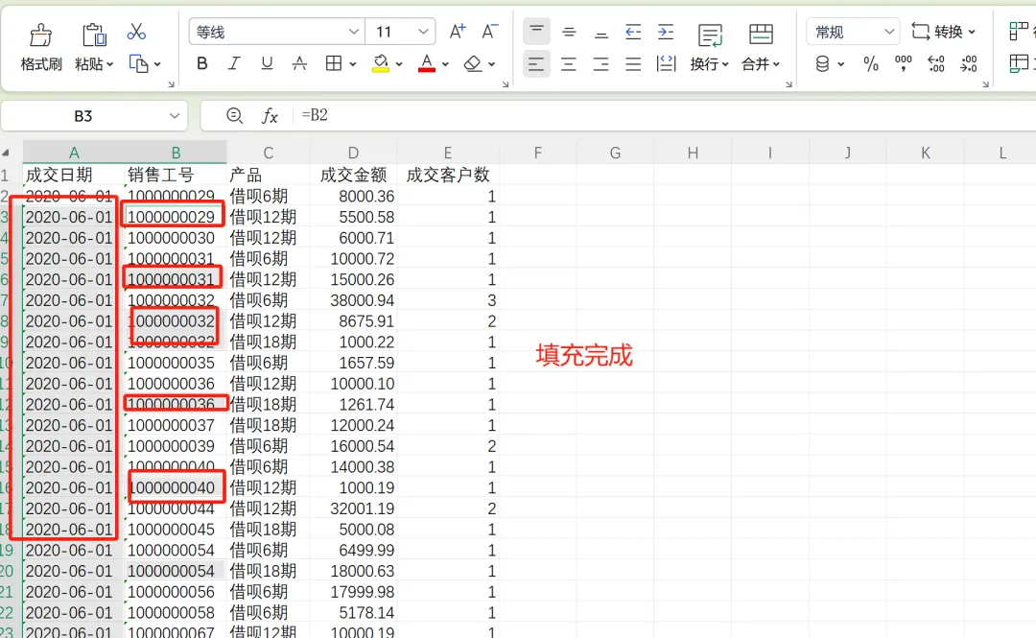Viewport: 1036px width, 638px height.
Task: Select all cells via corner triangle
Action: click(x=6, y=153)
